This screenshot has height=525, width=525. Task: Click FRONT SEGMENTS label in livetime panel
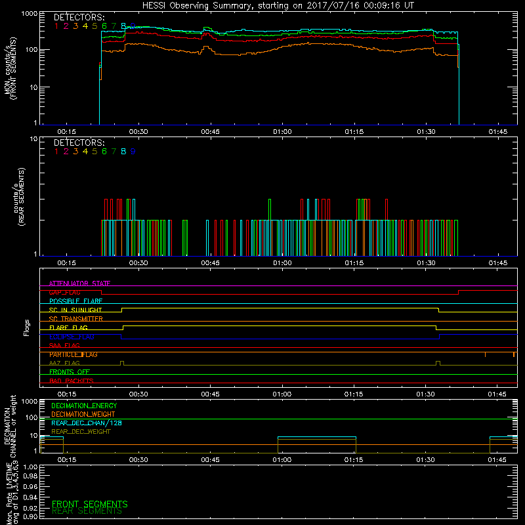(90, 504)
